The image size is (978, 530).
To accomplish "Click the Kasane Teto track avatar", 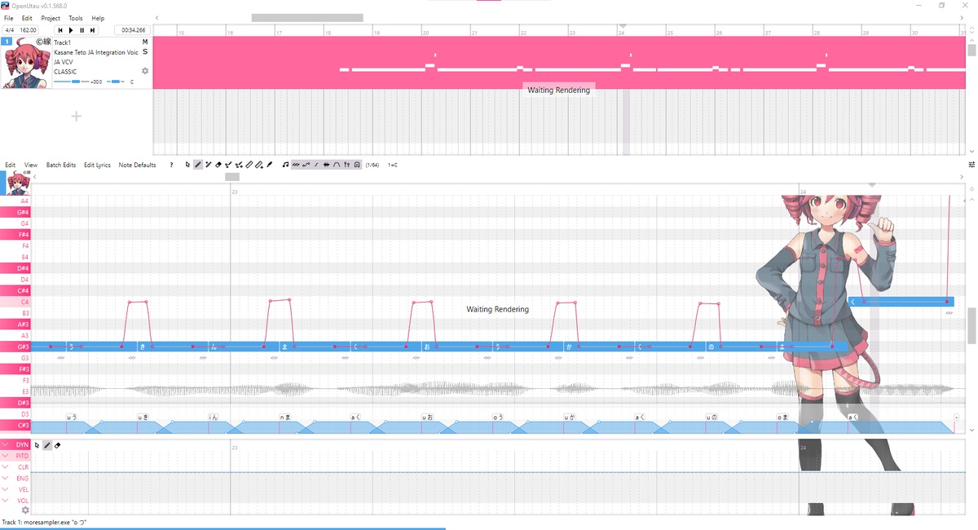I will click(27, 63).
